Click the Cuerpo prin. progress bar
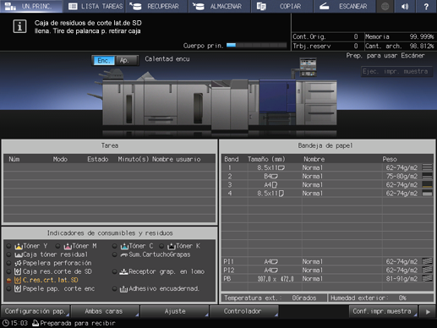 [x=256, y=45]
